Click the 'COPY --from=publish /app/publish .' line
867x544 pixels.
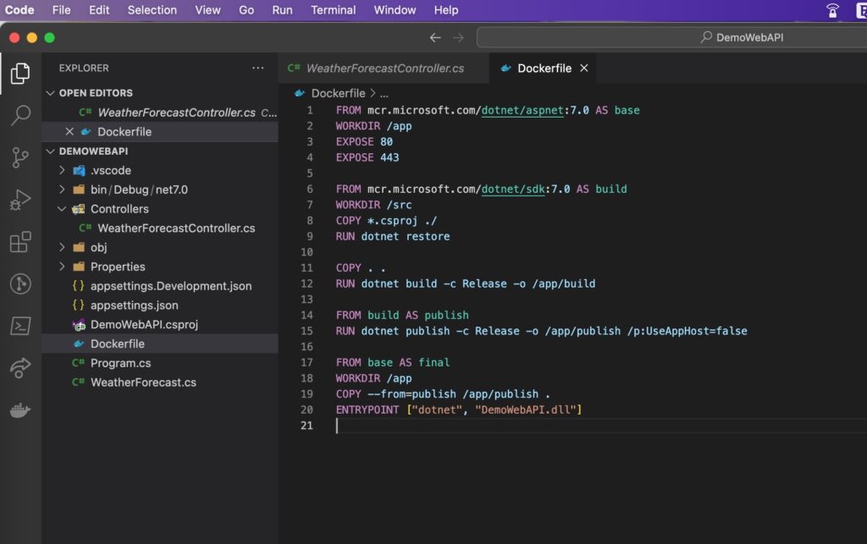point(443,394)
